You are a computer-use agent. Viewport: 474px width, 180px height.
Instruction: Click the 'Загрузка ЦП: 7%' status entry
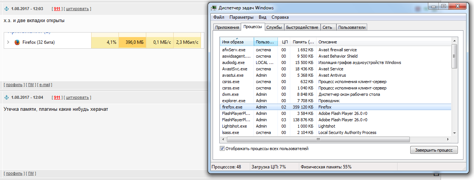(x=268, y=167)
